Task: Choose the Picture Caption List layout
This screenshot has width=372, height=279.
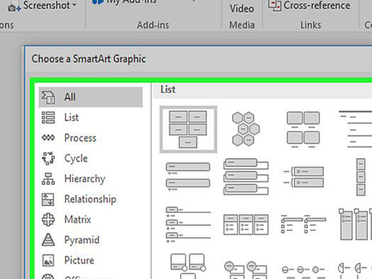Action: click(303, 130)
